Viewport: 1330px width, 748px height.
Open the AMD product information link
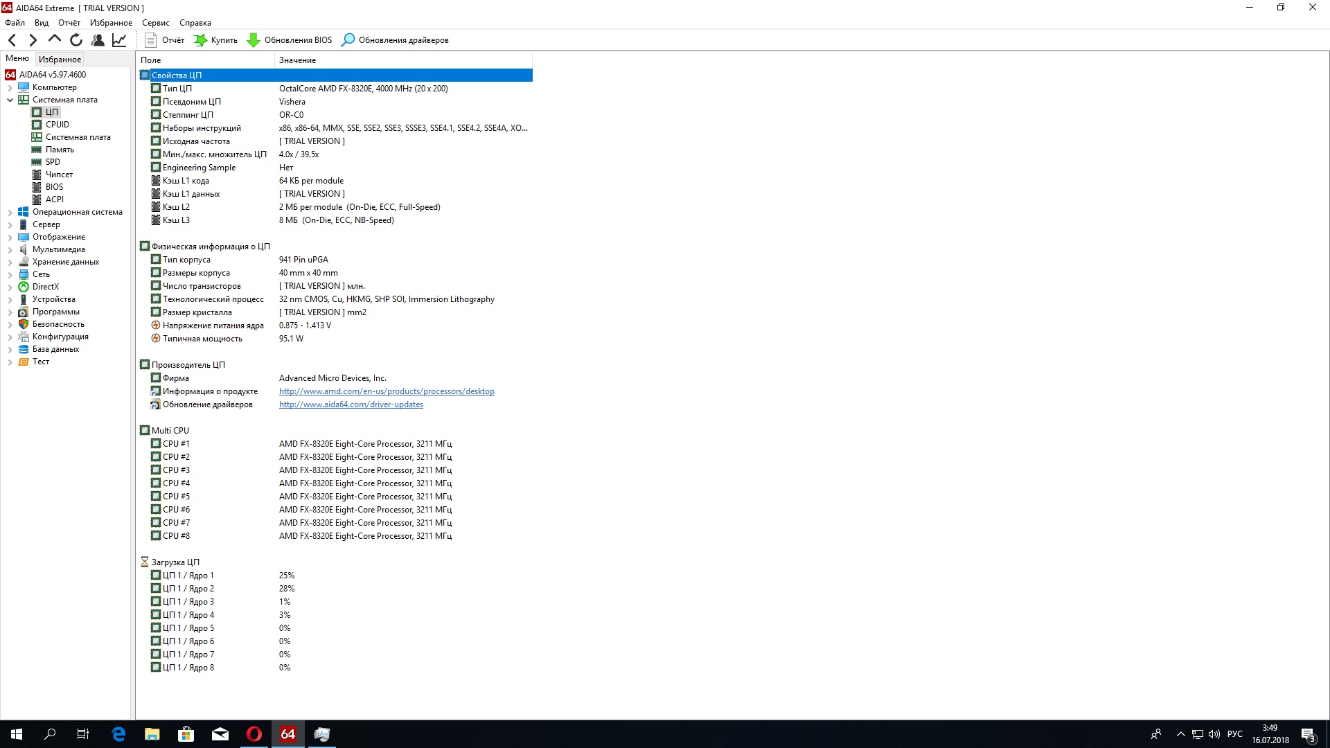click(387, 391)
